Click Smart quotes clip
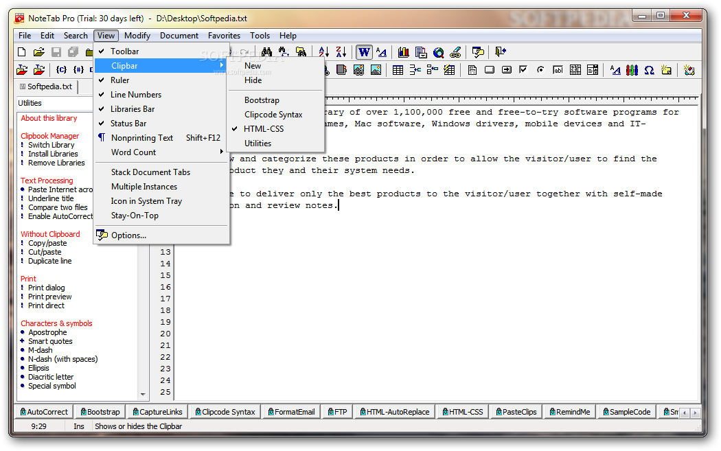This screenshot has width=721, height=451. [50, 341]
